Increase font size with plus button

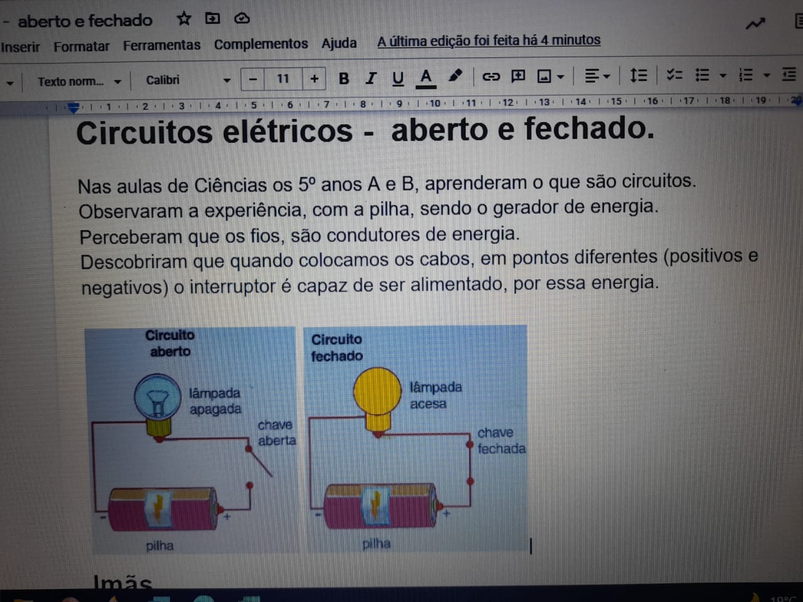[x=314, y=78]
